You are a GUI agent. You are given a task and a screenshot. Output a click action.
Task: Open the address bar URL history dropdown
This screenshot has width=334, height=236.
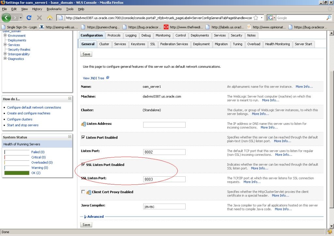tap(262, 18)
